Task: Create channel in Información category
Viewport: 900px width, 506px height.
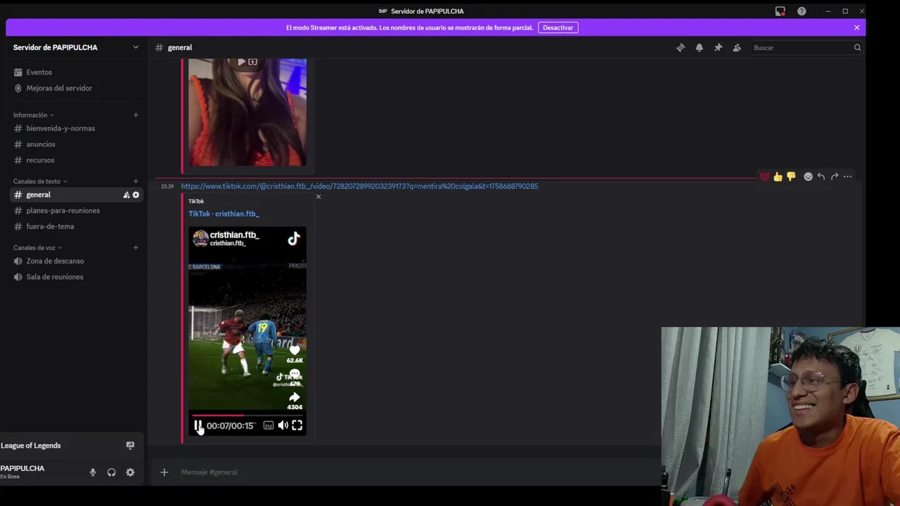Action: (x=136, y=115)
